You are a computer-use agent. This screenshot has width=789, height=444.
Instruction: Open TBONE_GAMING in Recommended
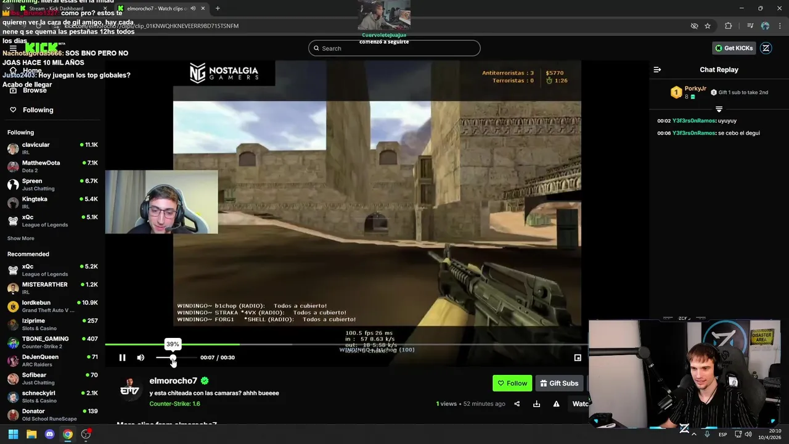(52, 342)
